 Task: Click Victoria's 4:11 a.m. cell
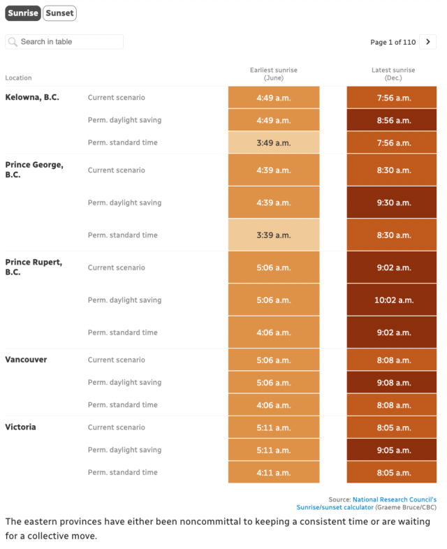pyautogui.click(x=274, y=472)
